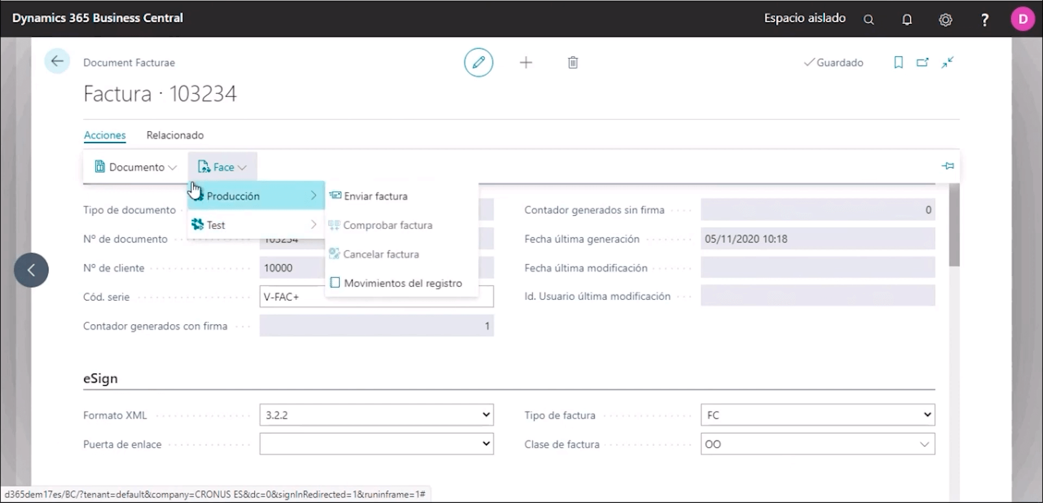Screen dimensions: 1043x503
Task: Click the vertical scrollbar thumb
Action: click(954, 225)
